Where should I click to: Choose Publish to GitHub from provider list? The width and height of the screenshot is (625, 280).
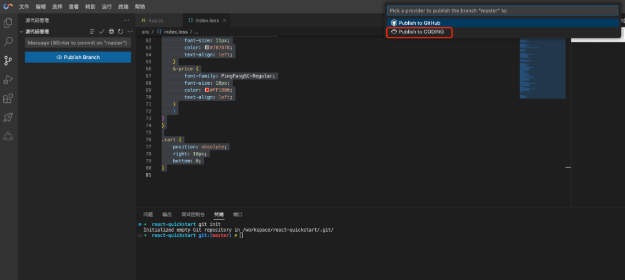coord(419,23)
